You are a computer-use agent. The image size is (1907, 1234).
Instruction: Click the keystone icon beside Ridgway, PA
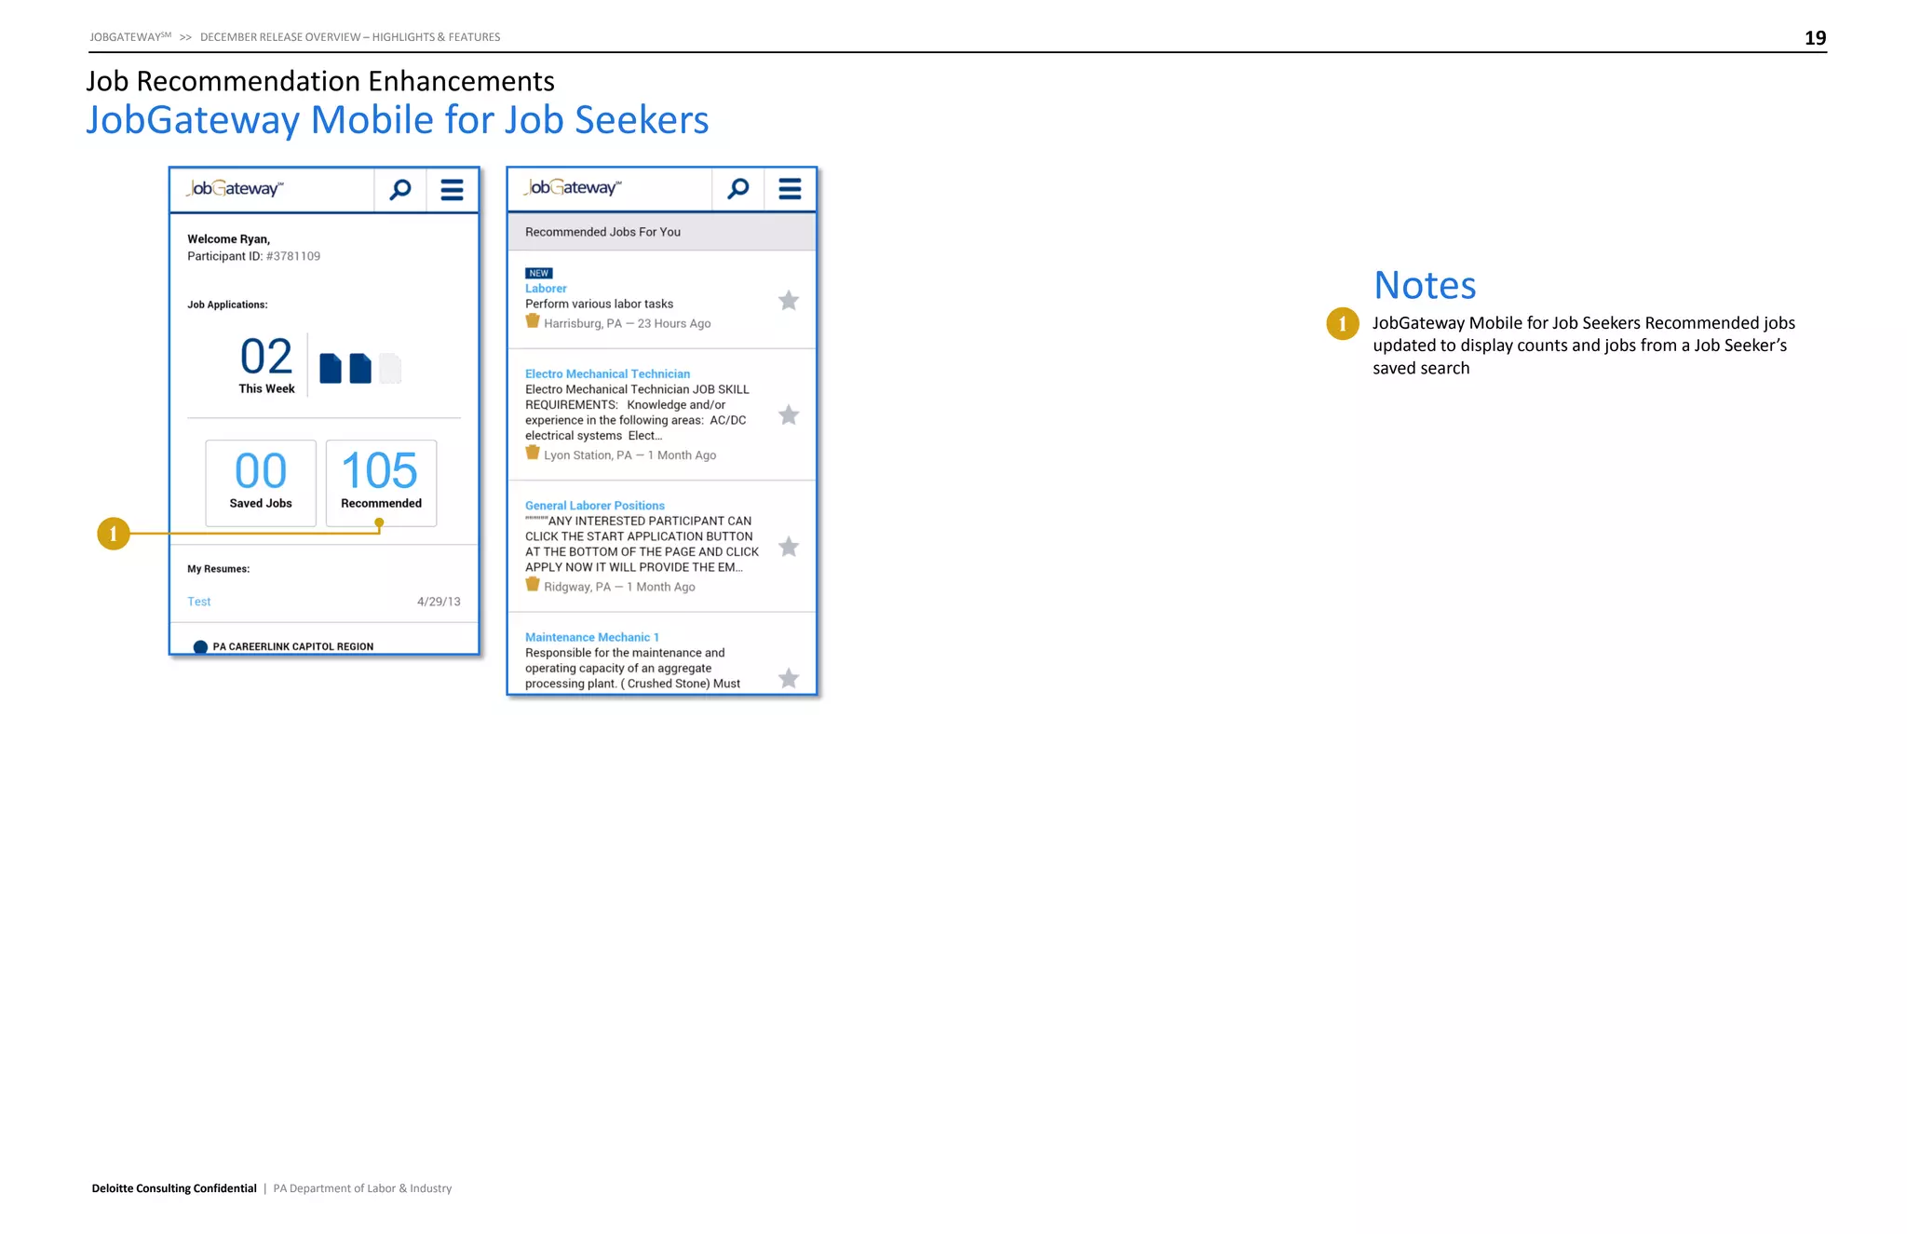[x=533, y=584]
